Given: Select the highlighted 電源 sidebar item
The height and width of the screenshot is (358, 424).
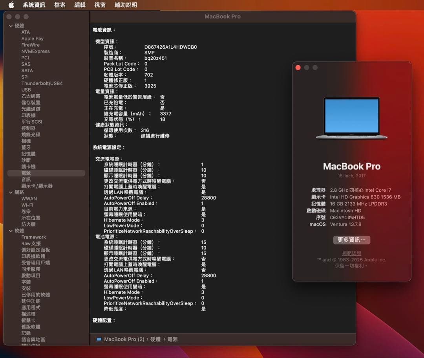Looking at the screenshot, I should [46, 173].
